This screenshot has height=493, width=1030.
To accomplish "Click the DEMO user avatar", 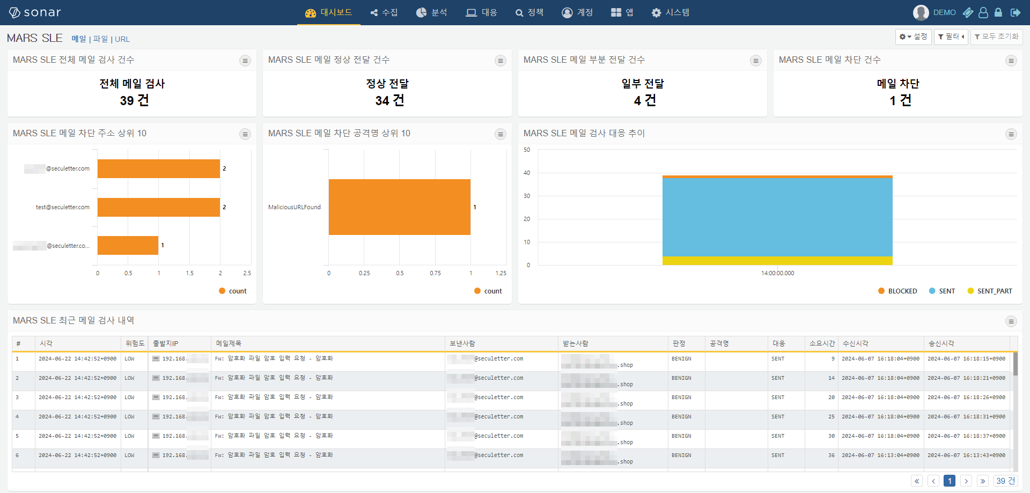I will pos(921,12).
